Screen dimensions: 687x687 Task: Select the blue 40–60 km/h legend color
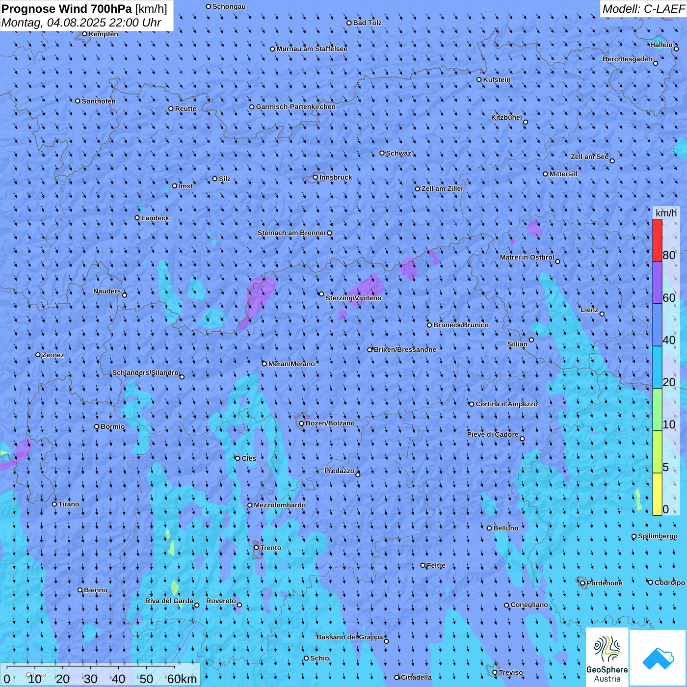click(657, 325)
